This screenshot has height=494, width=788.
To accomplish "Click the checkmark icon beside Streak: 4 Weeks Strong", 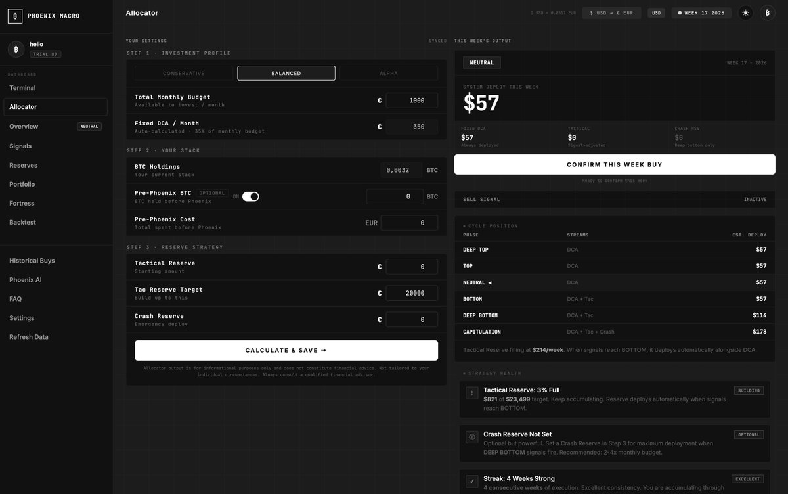I will point(472,482).
